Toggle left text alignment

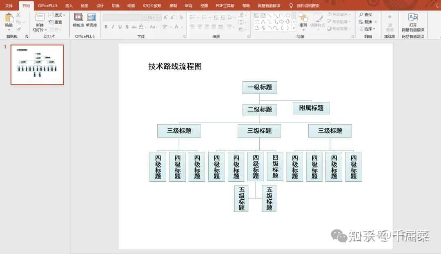tap(193, 27)
